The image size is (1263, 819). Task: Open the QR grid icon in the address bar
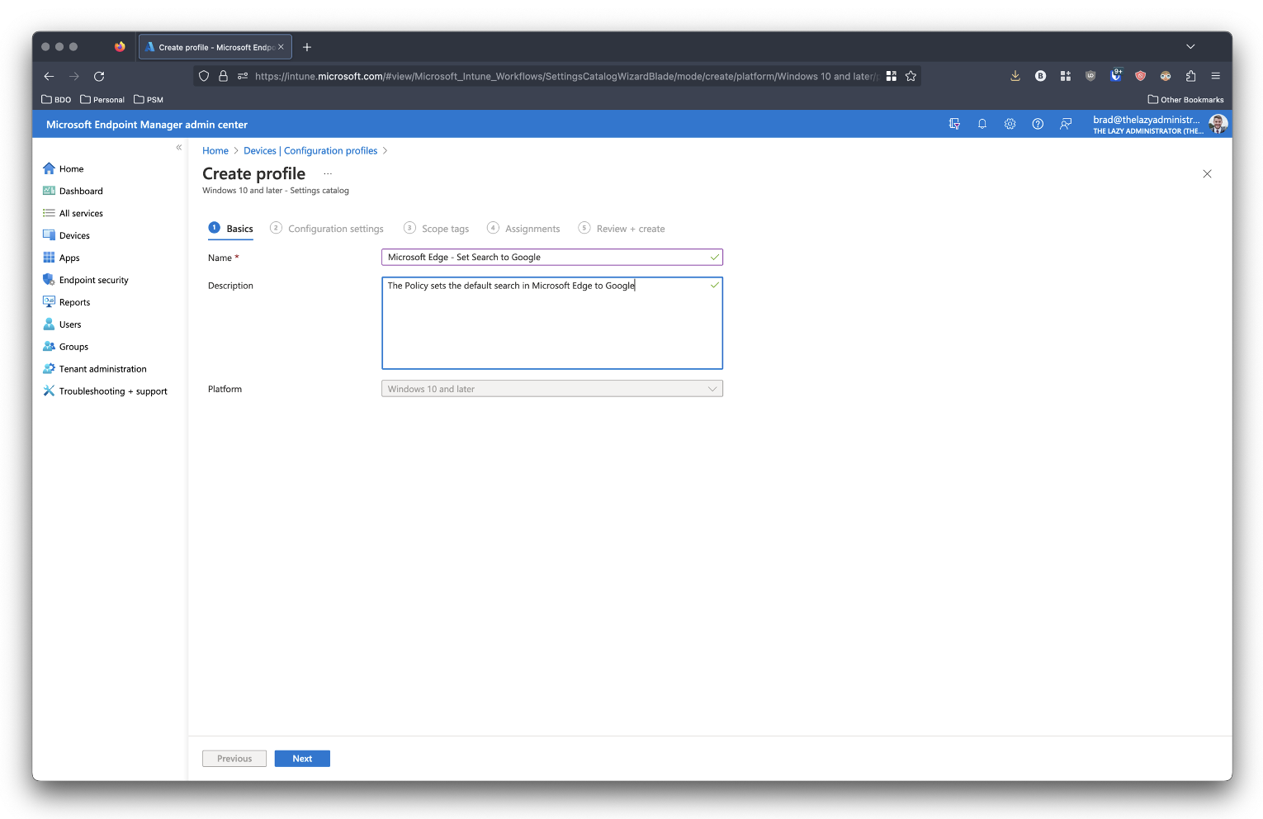point(892,76)
